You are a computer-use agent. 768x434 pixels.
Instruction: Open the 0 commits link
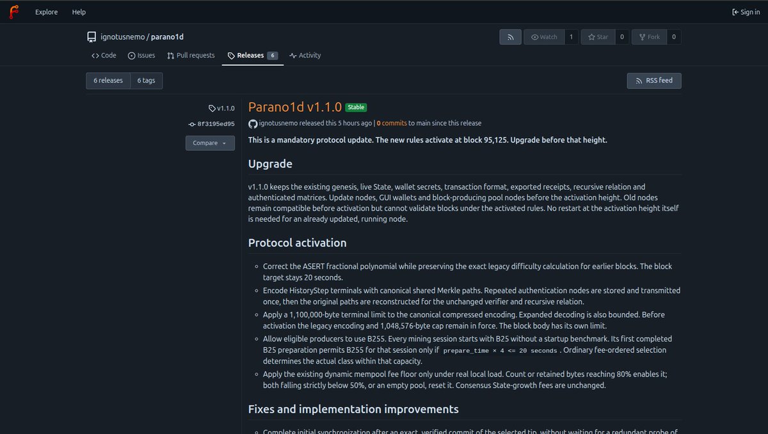391,123
